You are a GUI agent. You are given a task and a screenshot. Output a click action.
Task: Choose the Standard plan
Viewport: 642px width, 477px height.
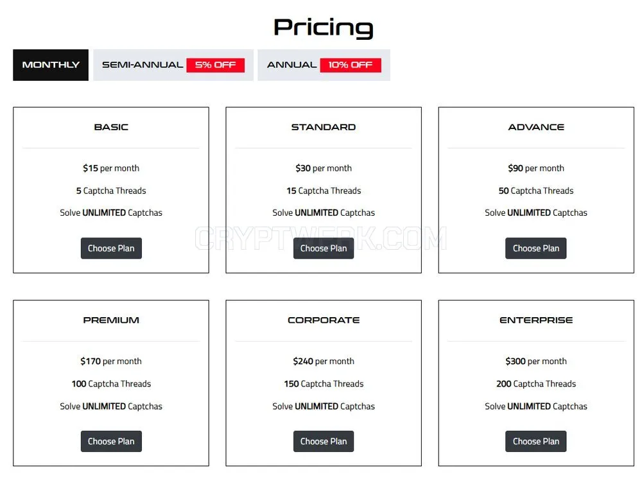point(324,248)
